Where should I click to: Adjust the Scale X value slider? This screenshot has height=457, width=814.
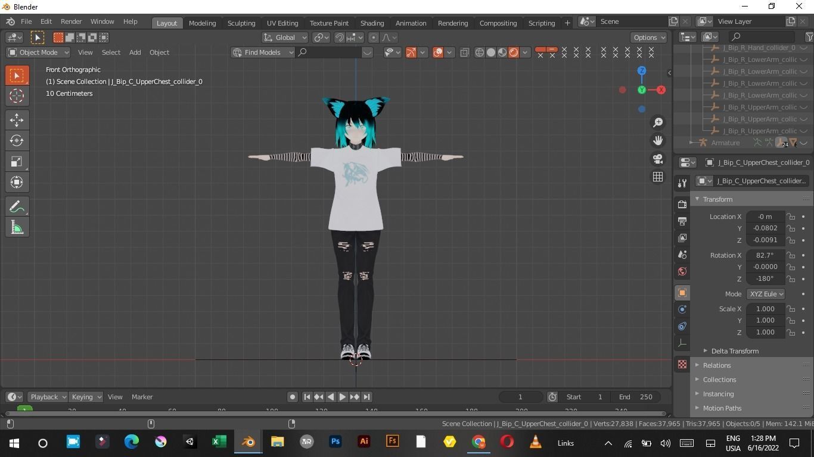point(765,308)
